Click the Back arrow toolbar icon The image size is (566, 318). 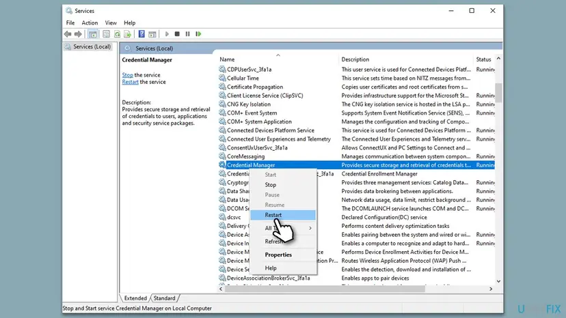(x=68, y=34)
